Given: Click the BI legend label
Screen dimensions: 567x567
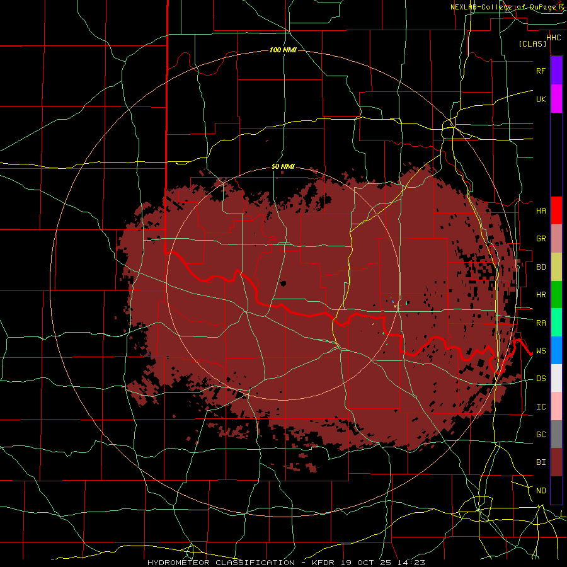Looking at the screenshot, I should [x=541, y=462].
